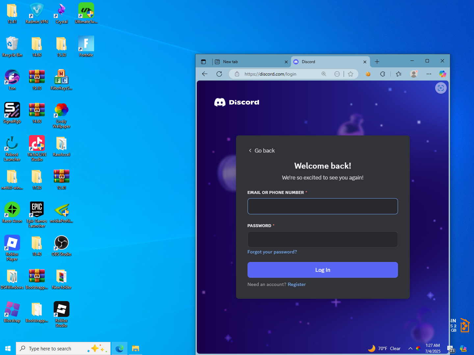Add this page to favorites

point(351,74)
